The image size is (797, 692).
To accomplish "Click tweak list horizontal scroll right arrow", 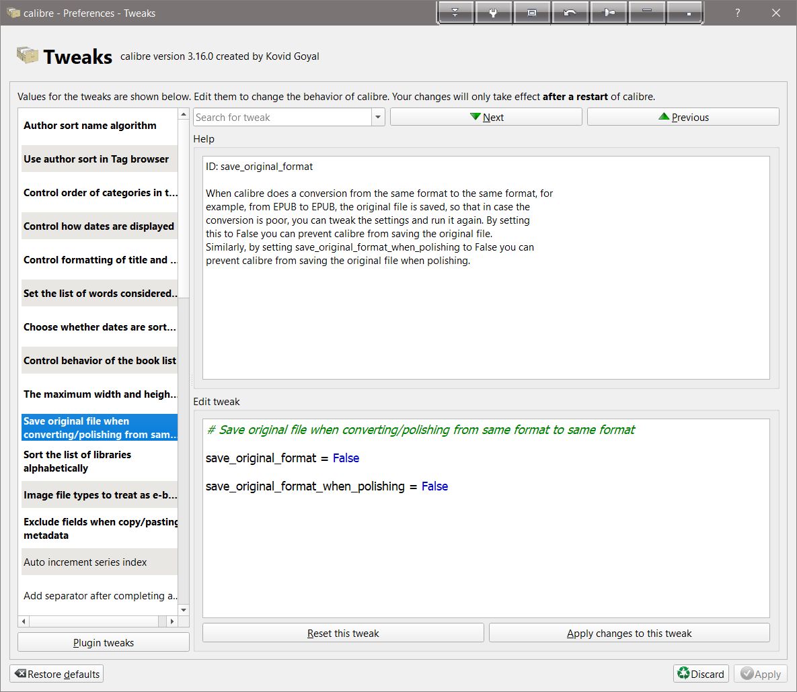I will (172, 621).
